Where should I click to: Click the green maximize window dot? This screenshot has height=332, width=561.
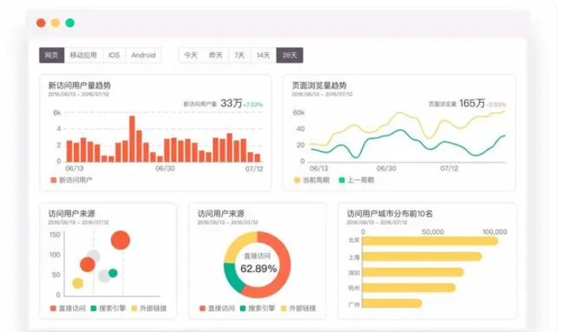70,23
